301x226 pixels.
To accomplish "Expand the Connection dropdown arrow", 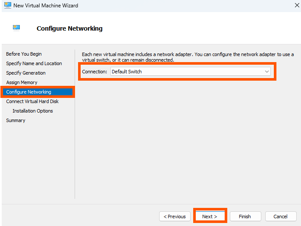I will pos(267,72).
